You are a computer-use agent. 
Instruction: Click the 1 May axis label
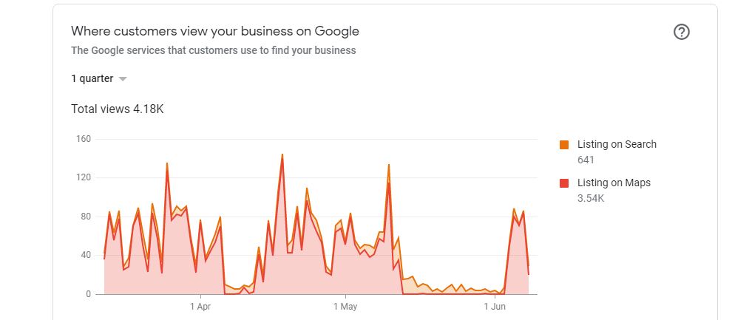(x=345, y=307)
